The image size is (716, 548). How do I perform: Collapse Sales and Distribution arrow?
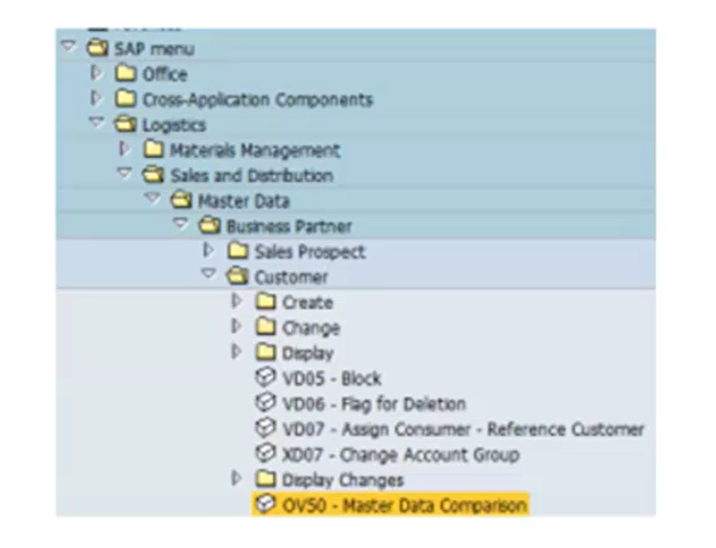click(x=124, y=173)
